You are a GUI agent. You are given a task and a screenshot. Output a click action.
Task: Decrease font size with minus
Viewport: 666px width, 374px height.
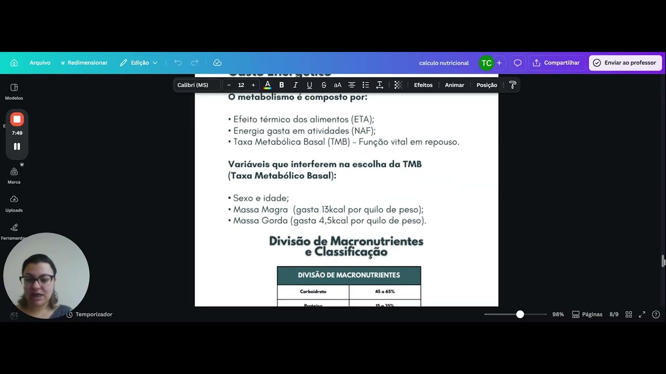click(x=229, y=85)
